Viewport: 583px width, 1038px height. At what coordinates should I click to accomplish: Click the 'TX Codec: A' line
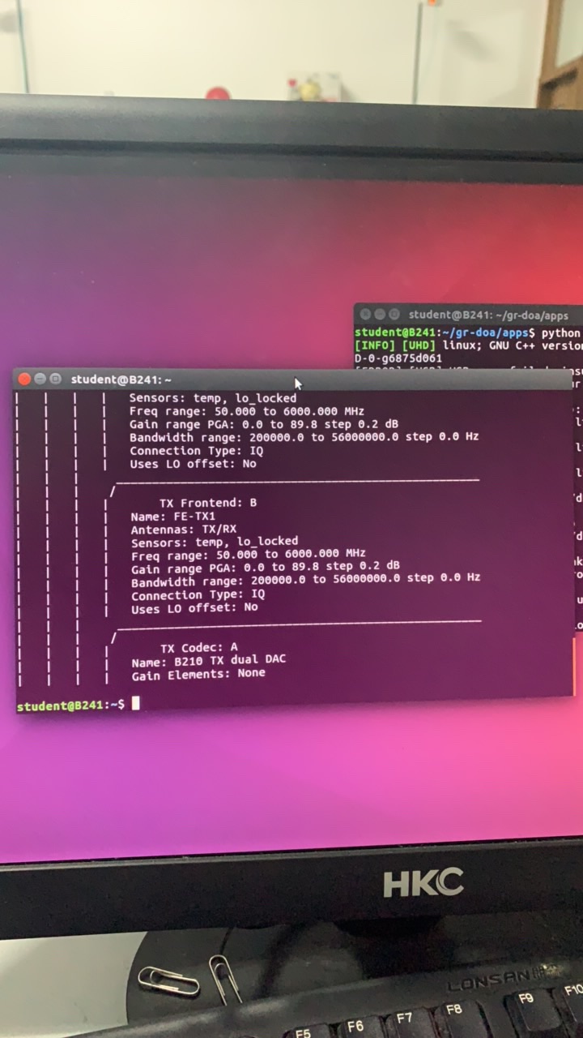point(199,648)
